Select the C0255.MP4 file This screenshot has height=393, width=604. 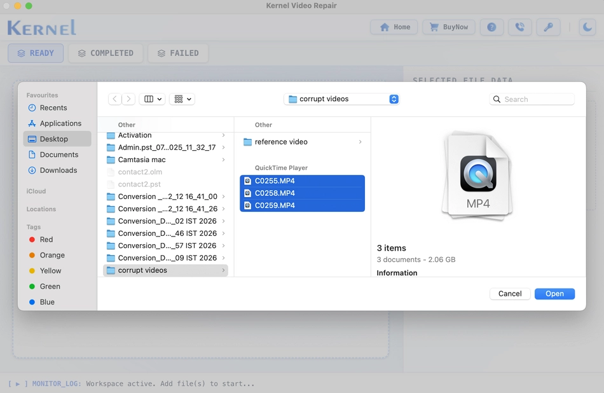tap(303, 181)
